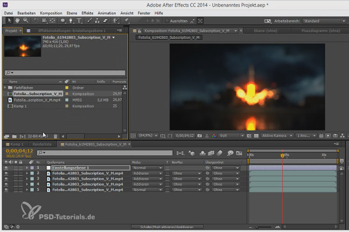This screenshot has height=232, width=349.
Task: Toggle visibility of layer 3
Action: coord(6,179)
